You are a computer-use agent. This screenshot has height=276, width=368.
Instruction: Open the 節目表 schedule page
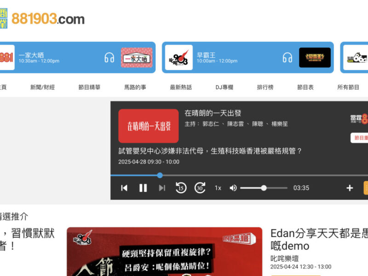(x=305, y=87)
